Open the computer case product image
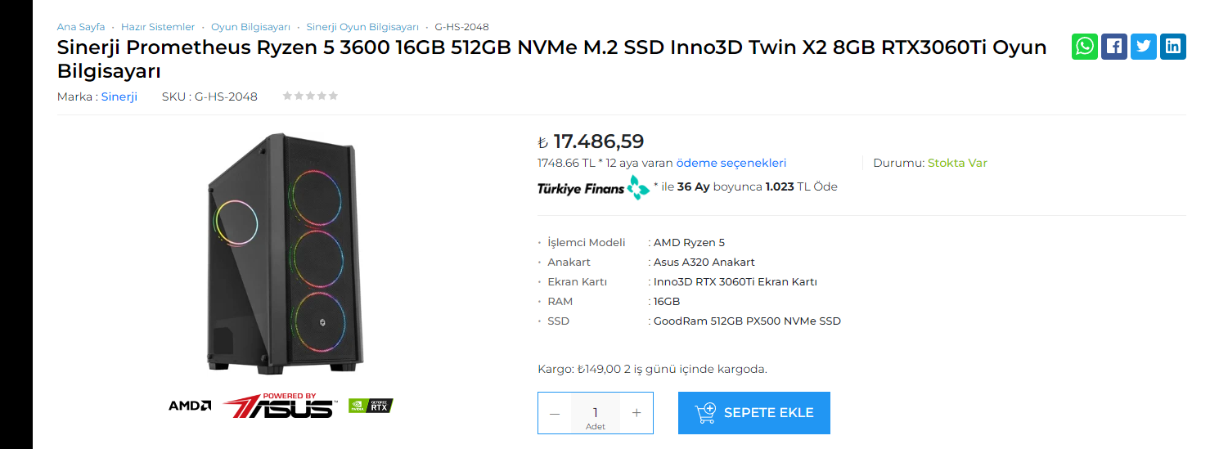This screenshot has height=449, width=1210. [x=282, y=252]
